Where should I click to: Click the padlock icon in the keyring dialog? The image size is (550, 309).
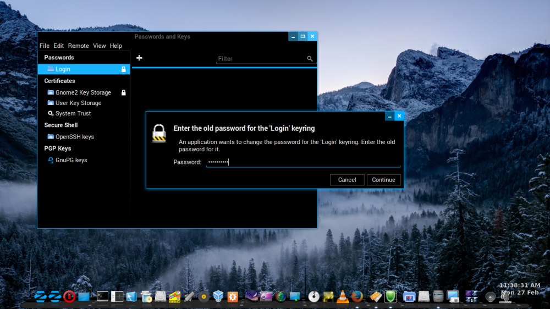pyautogui.click(x=159, y=133)
